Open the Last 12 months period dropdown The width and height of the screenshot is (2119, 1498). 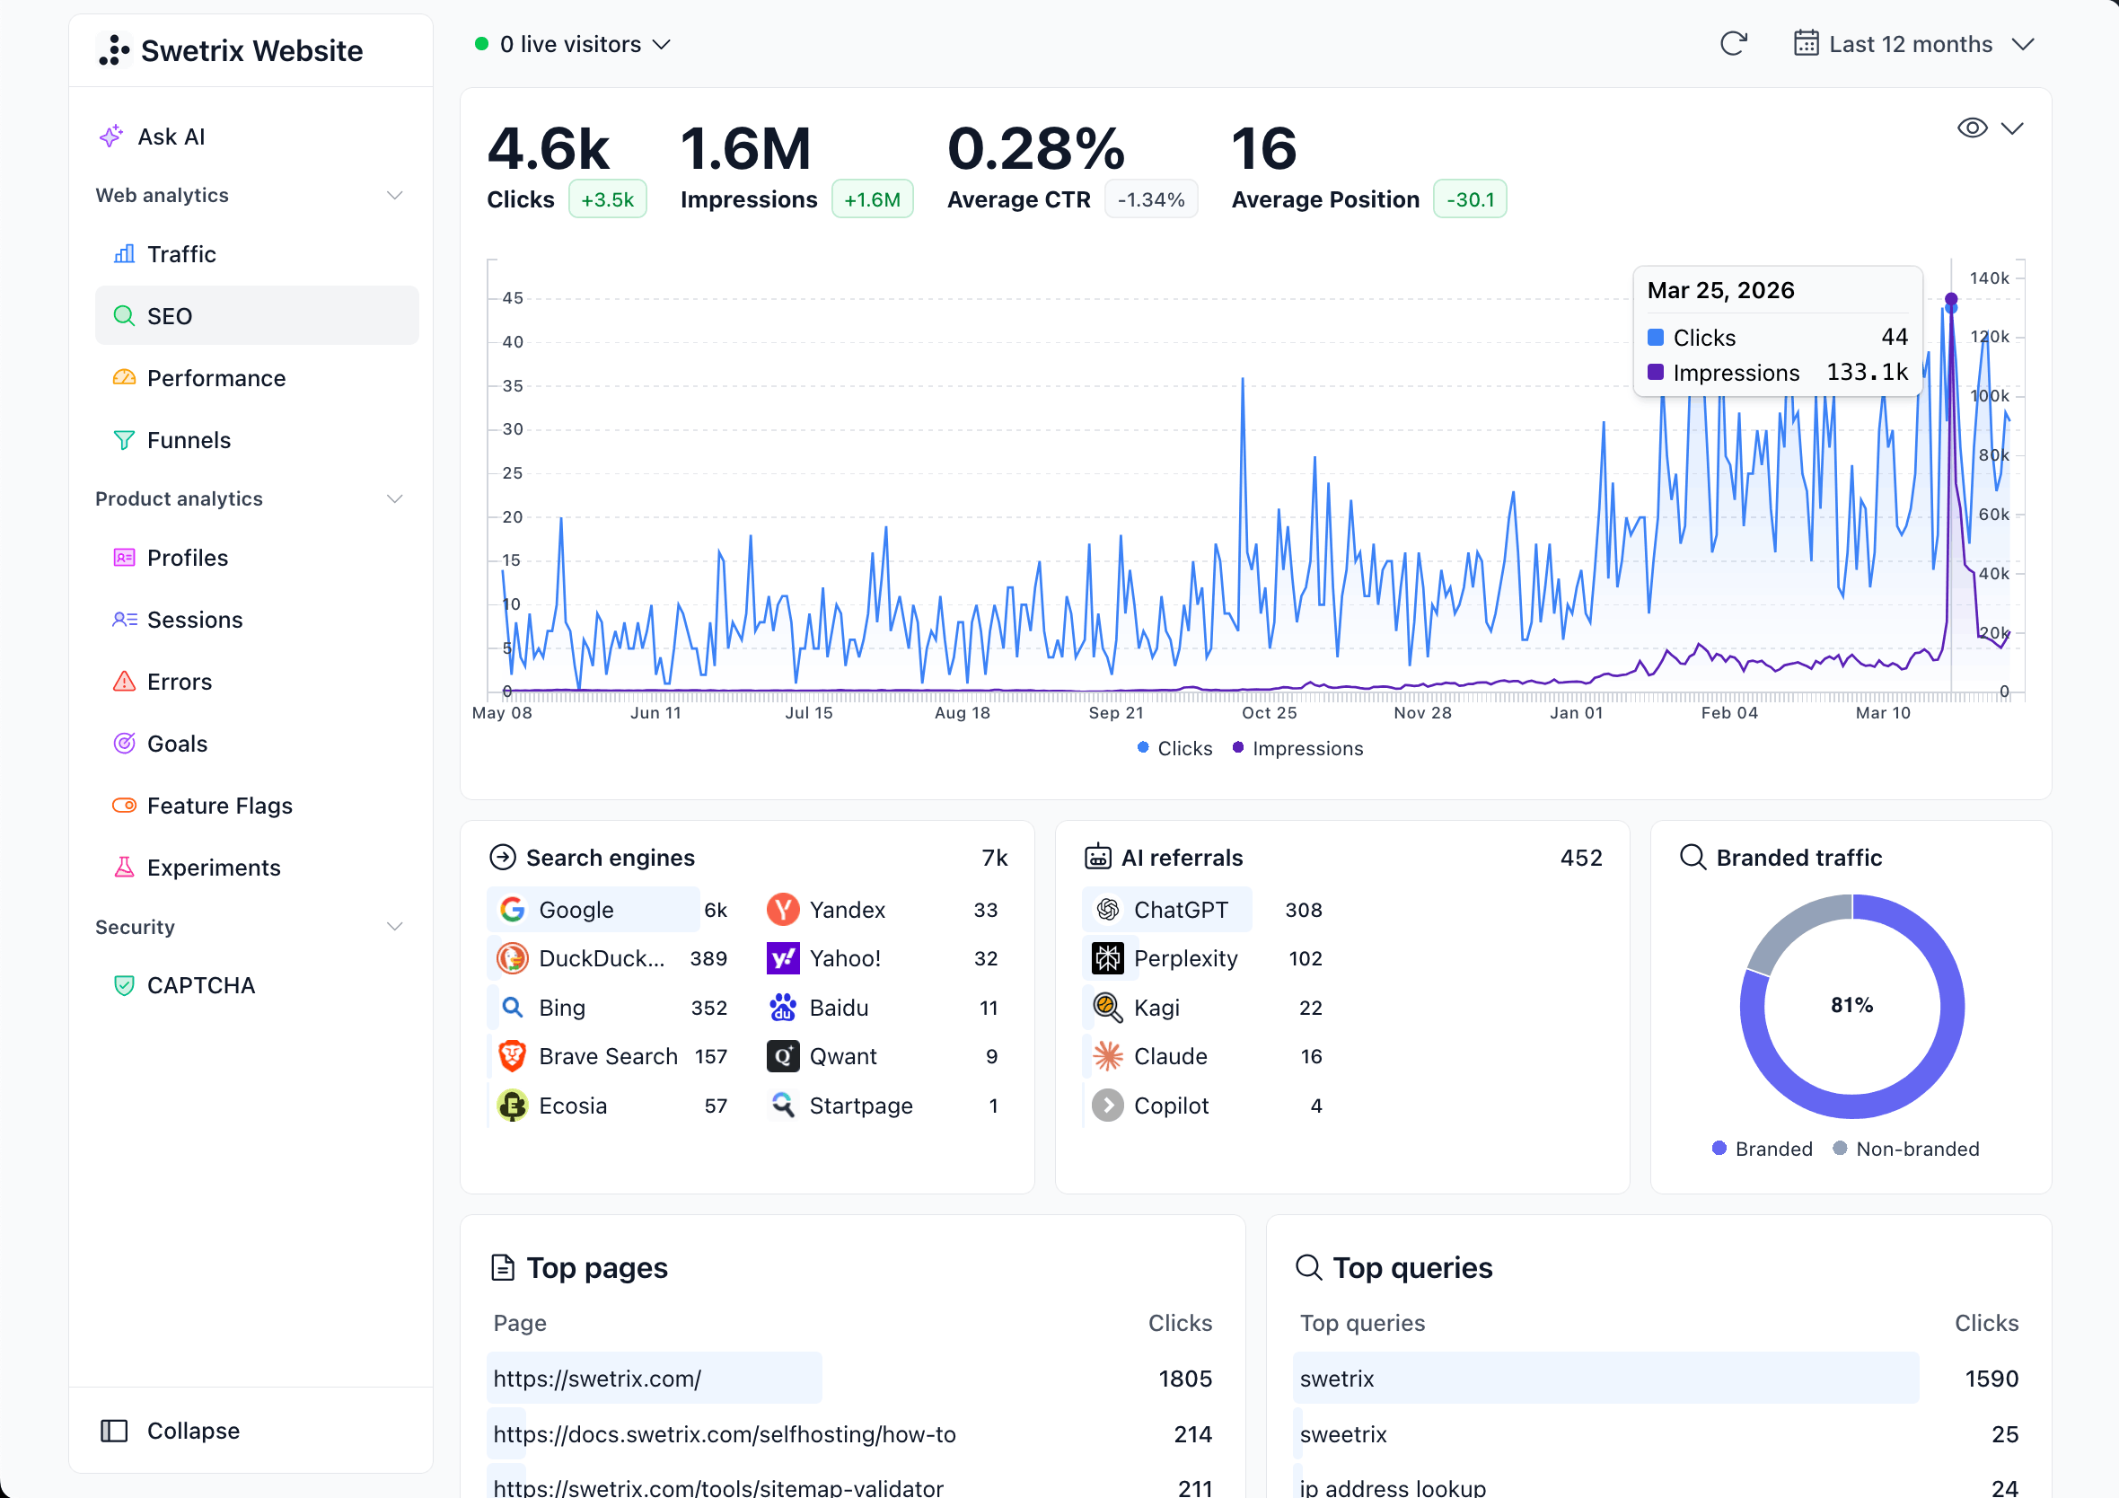[x=1912, y=44]
